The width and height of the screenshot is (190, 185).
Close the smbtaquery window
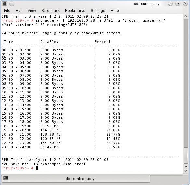185,4
